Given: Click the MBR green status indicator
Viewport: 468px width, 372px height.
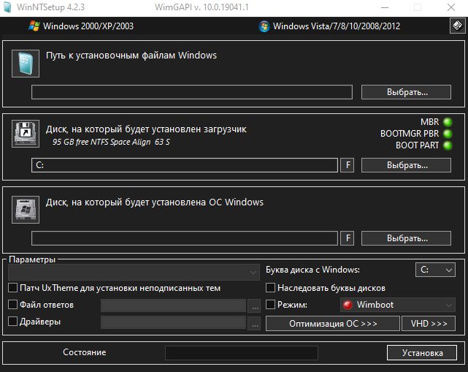Looking at the screenshot, I should [x=448, y=122].
